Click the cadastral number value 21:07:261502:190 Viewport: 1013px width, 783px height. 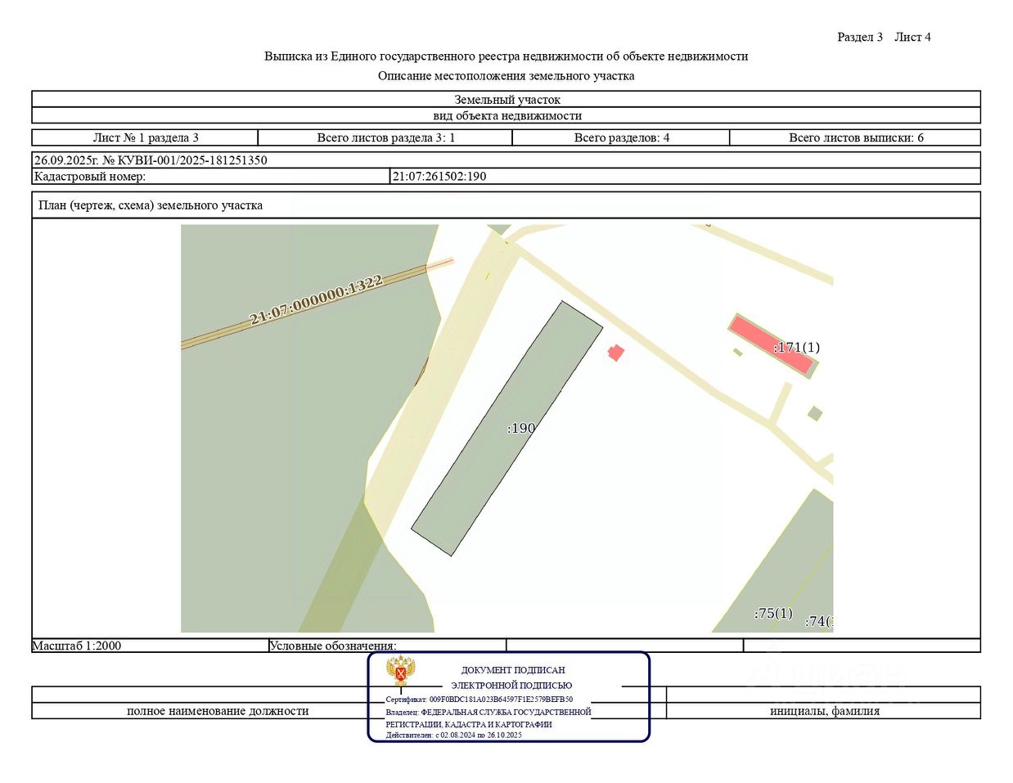pyautogui.click(x=439, y=176)
